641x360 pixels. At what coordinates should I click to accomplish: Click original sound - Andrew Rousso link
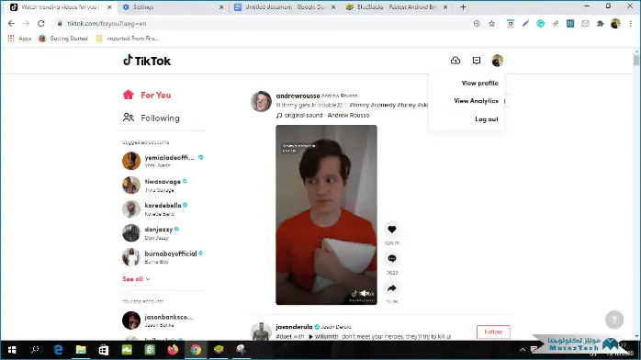[322, 116]
